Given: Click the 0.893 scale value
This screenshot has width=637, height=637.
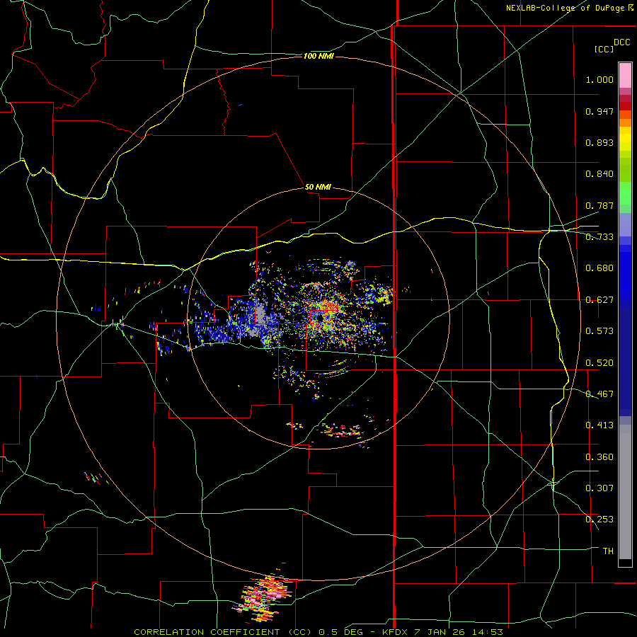Looking at the screenshot, I should click(599, 142).
